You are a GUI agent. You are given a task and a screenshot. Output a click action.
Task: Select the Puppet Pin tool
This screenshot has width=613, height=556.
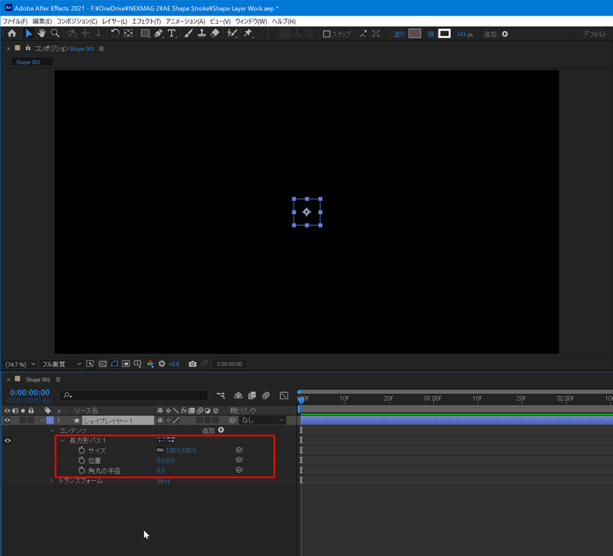click(x=248, y=33)
